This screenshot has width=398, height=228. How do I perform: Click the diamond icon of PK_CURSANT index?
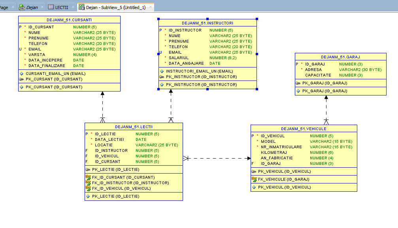(x=22, y=87)
